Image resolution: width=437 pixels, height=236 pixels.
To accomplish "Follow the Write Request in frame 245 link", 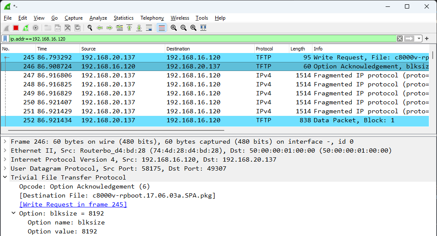I will point(73,204).
